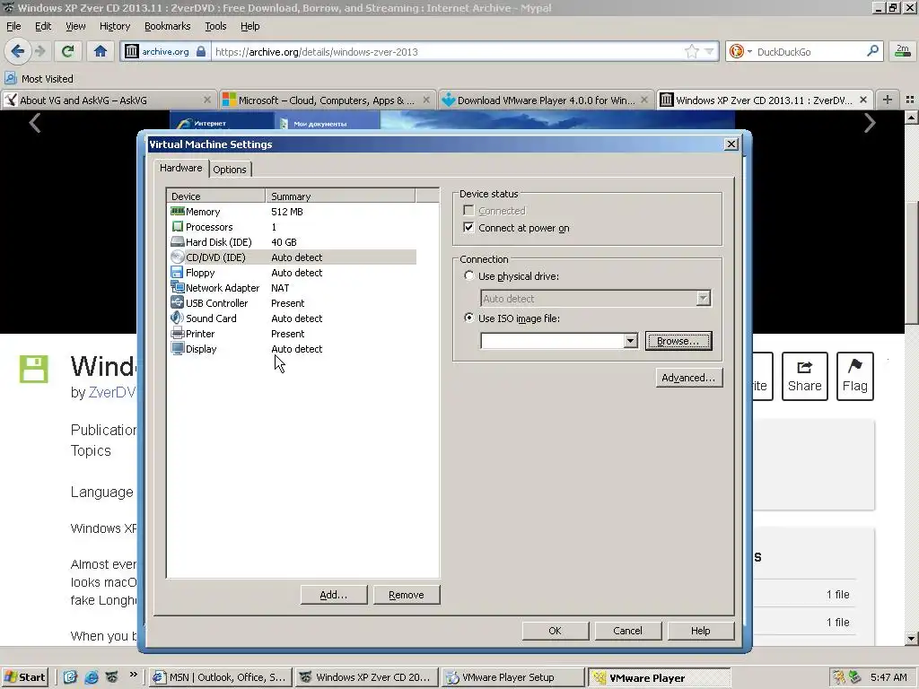Uncheck Connect at power on
Image resolution: width=919 pixels, height=689 pixels.
pyautogui.click(x=468, y=227)
